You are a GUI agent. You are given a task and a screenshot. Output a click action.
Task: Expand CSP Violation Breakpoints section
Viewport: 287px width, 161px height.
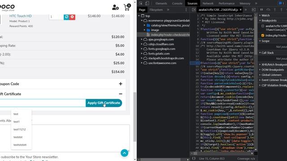pos(260,85)
